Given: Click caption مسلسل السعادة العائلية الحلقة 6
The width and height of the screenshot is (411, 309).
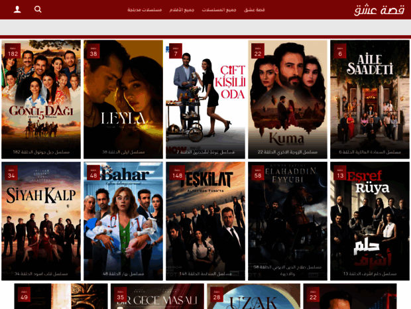Looking at the screenshot, I should (370, 152).
